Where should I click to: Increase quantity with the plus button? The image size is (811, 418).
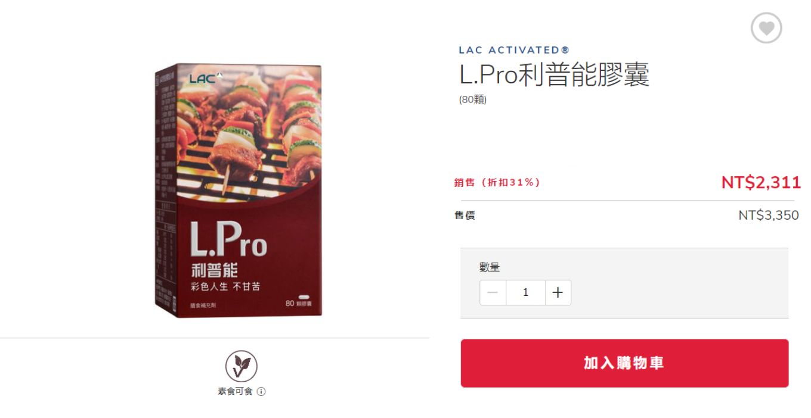(558, 292)
